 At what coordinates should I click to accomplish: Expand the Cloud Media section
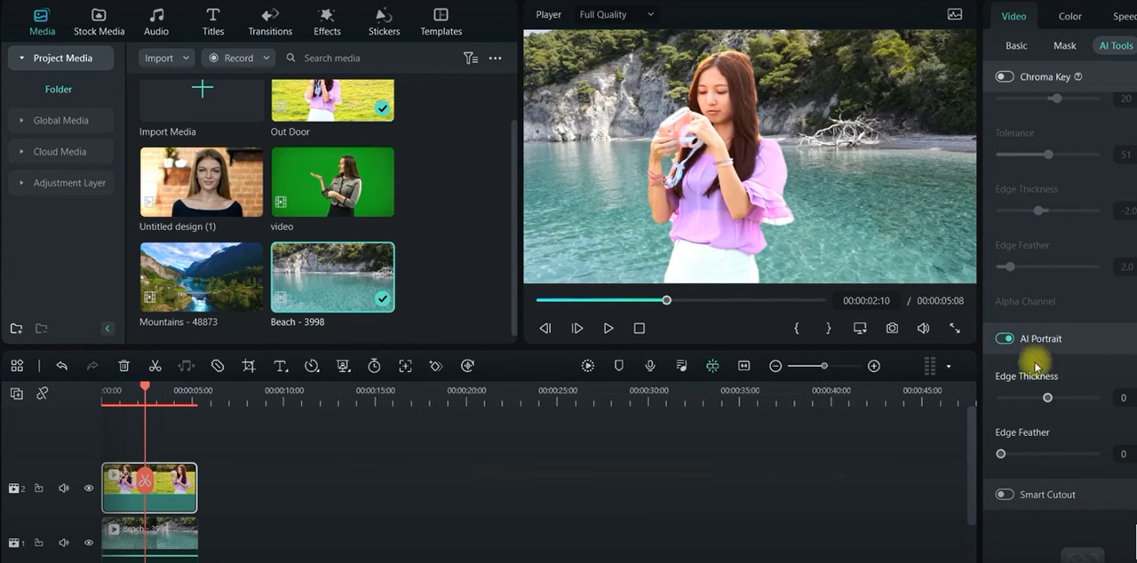pyautogui.click(x=60, y=151)
